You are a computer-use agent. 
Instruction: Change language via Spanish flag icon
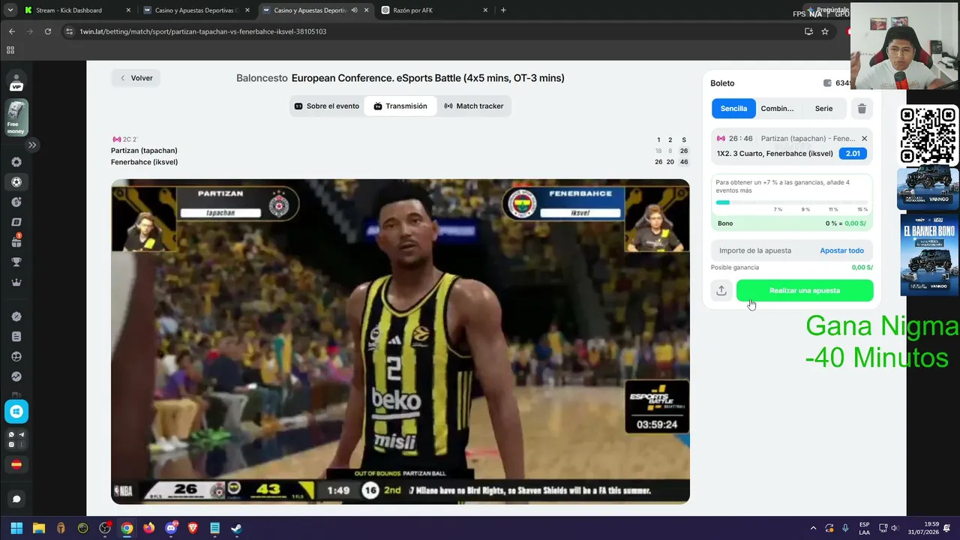point(16,465)
